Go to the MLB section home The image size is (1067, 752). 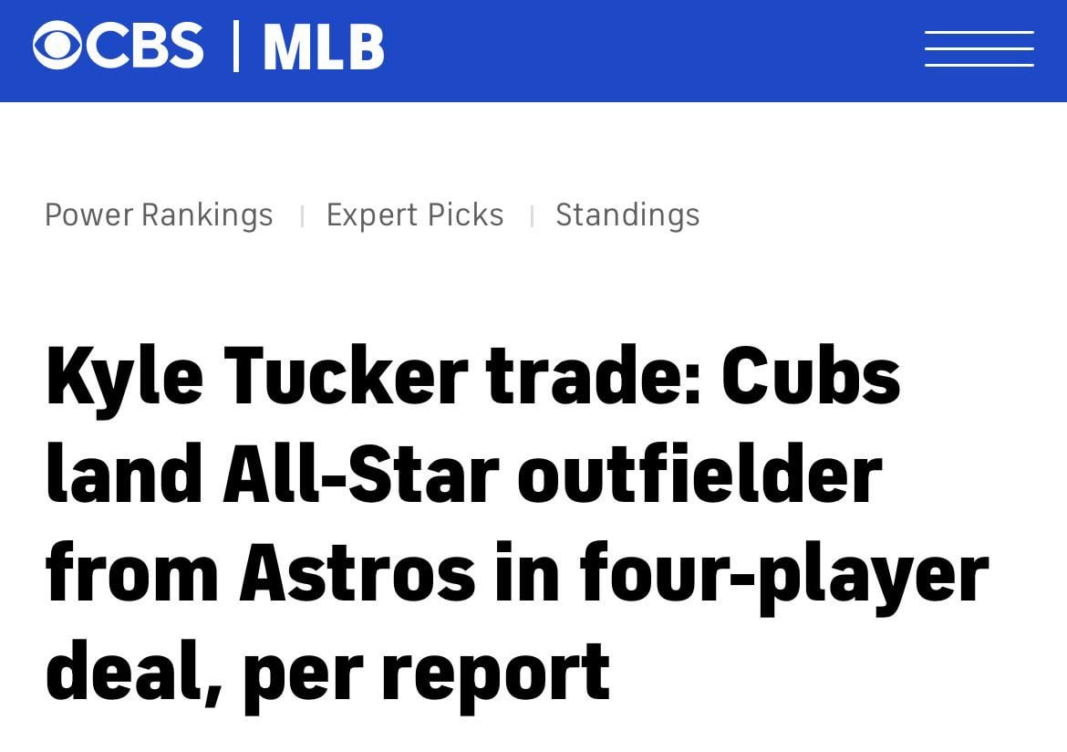pos(323,47)
